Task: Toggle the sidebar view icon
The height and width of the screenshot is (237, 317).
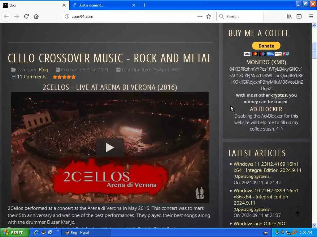Action: [x=299, y=16]
